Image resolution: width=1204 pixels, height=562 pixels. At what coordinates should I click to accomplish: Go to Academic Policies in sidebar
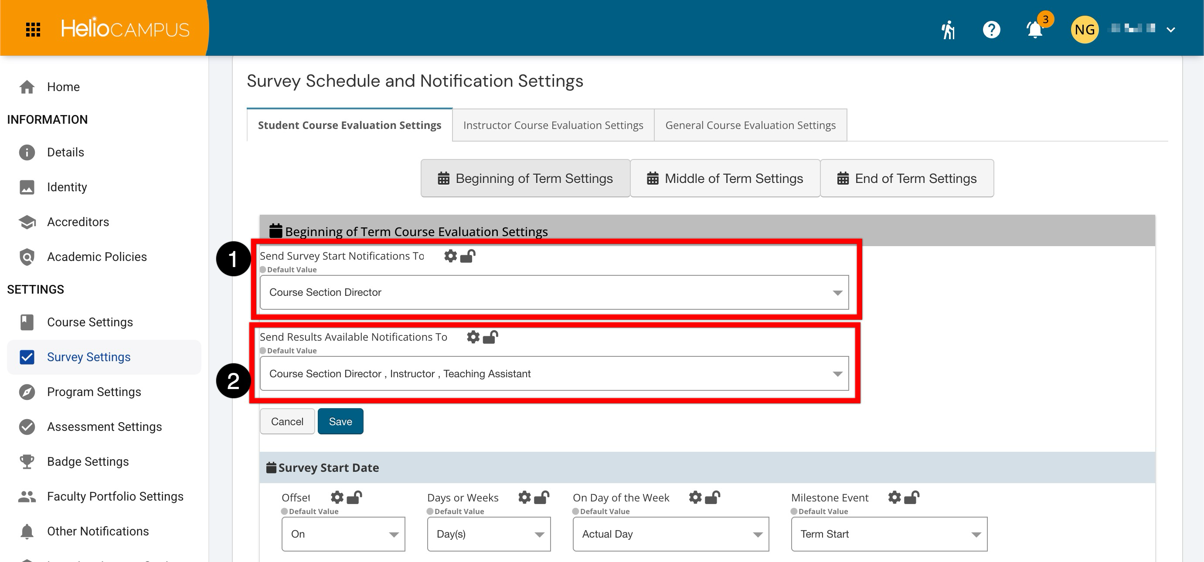coord(104,257)
